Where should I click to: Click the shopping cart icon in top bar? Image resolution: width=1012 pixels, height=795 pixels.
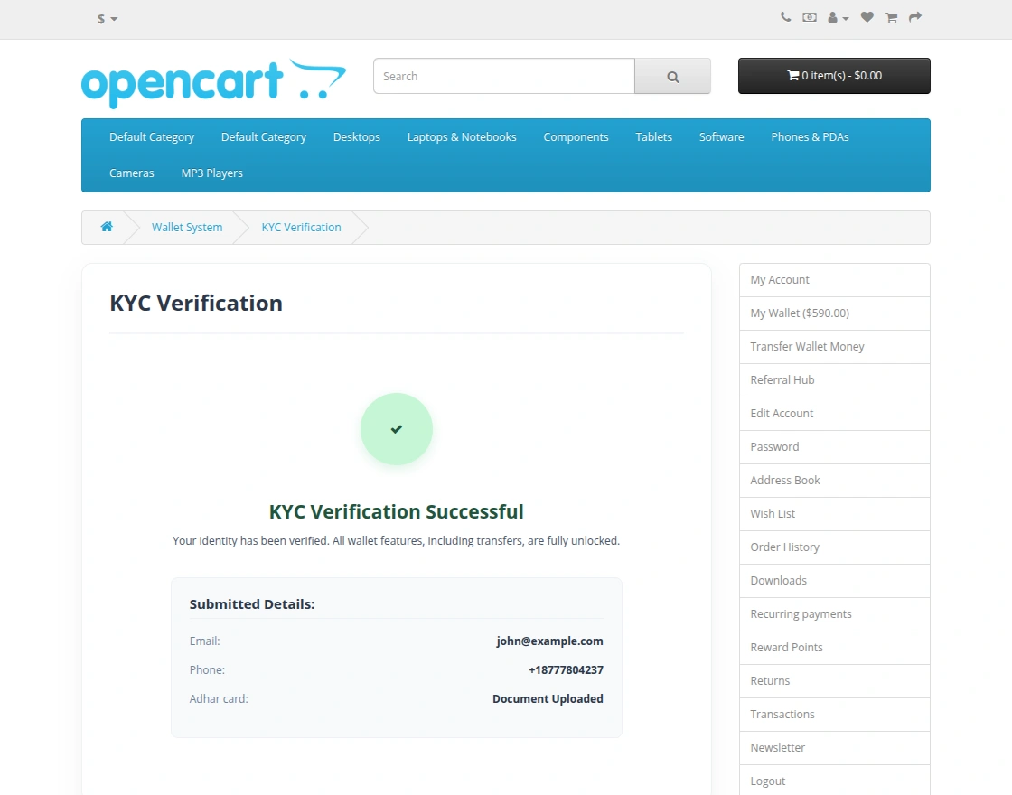[x=891, y=17]
